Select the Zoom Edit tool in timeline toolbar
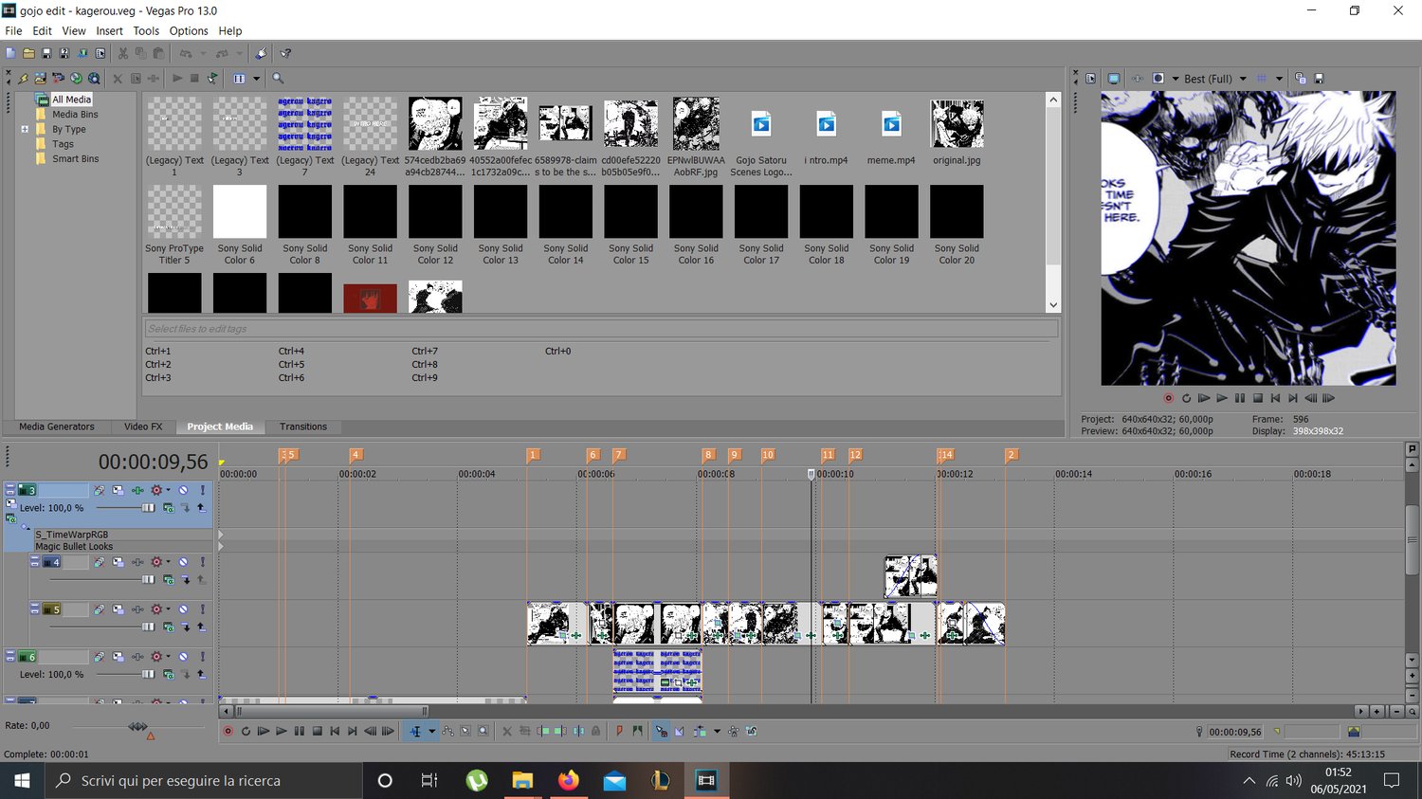The width and height of the screenshot is (1422, 799). (483, 731)
